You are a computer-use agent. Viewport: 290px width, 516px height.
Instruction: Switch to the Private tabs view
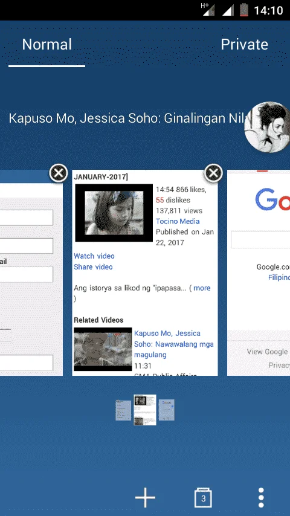click(244, 45)
